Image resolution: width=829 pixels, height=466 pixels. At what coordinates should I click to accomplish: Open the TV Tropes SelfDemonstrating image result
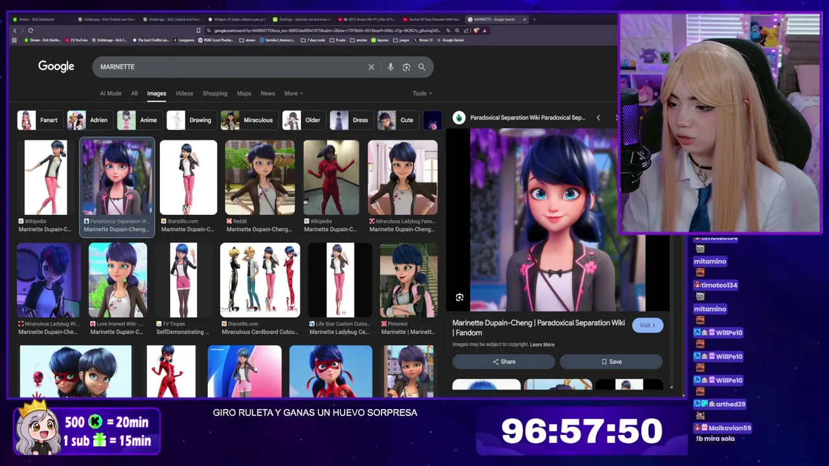pos(183,289)
